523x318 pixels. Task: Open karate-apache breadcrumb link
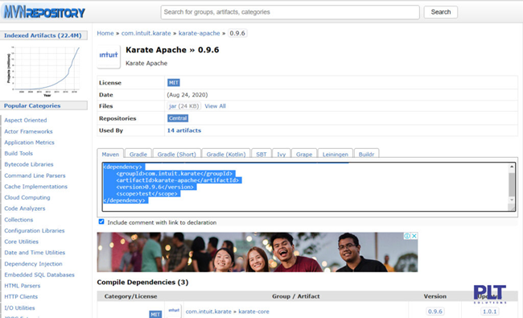199,33
